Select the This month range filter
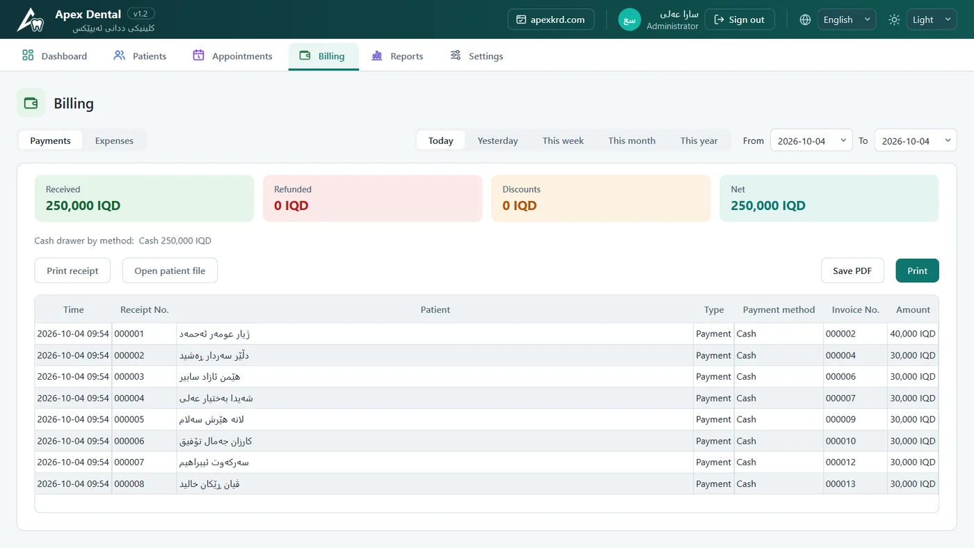The image size is (974, 548). [632, 140]
